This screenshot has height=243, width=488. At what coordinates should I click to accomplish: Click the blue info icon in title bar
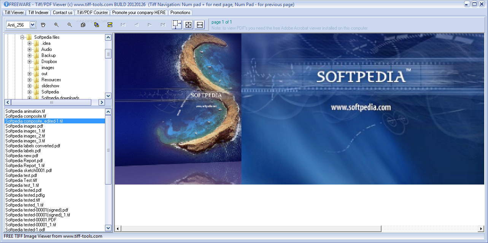[x=6, y=5]
